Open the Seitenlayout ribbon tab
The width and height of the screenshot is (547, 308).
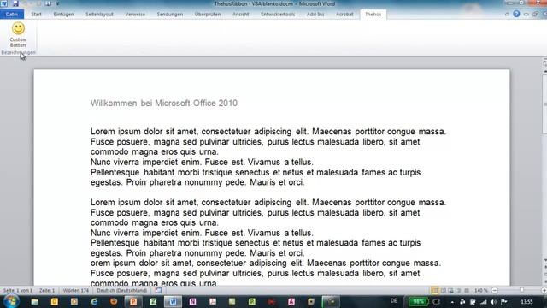coord(99,15)
